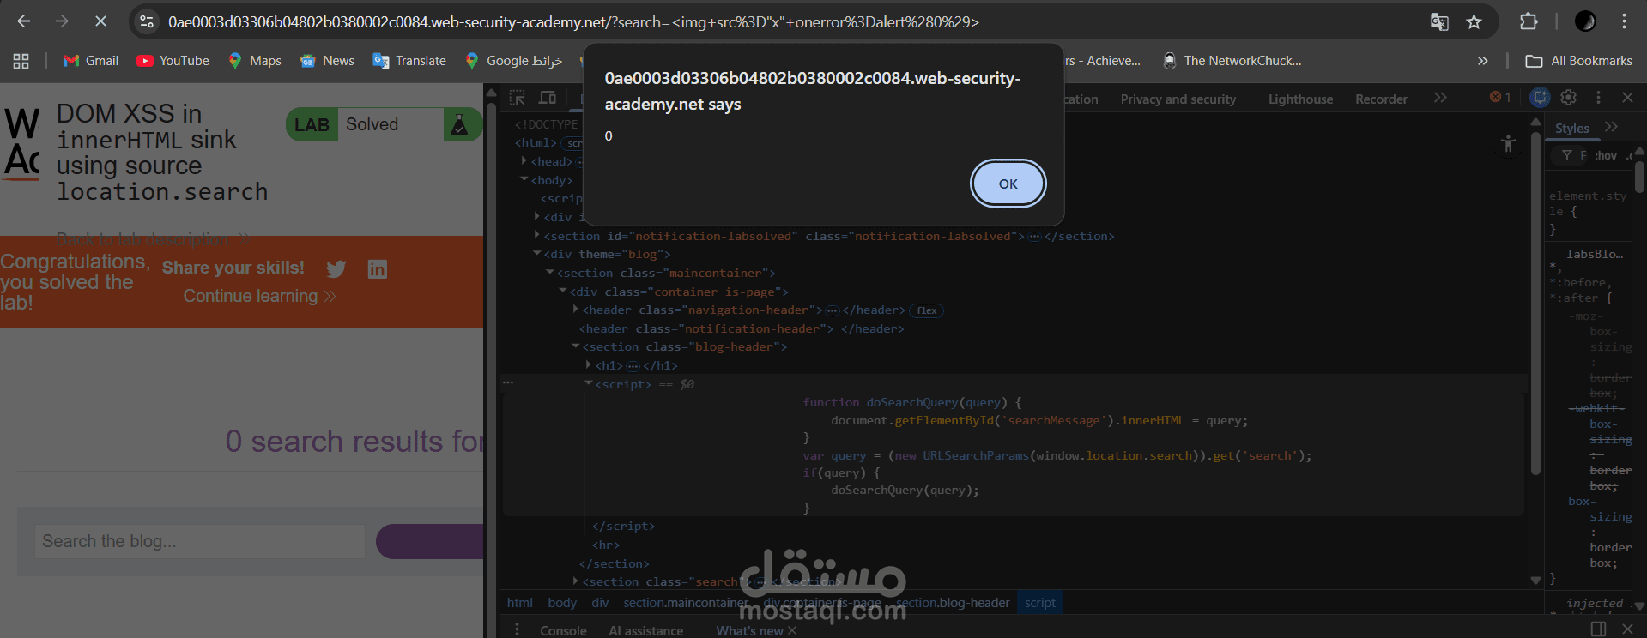Click the flex badge on navigation-header
The height and width of the screenshot is (638, 1647).
927,310
